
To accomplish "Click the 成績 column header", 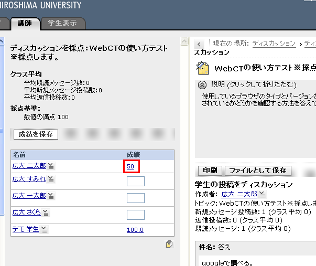I will 133,155.
